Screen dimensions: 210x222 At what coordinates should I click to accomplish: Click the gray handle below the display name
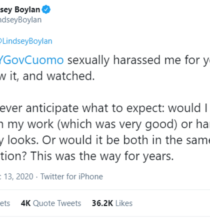20,20
